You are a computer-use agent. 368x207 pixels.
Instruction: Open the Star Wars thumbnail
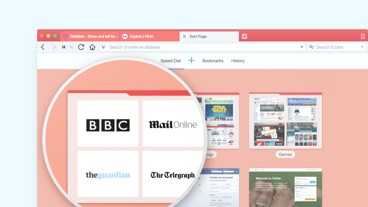219,109
